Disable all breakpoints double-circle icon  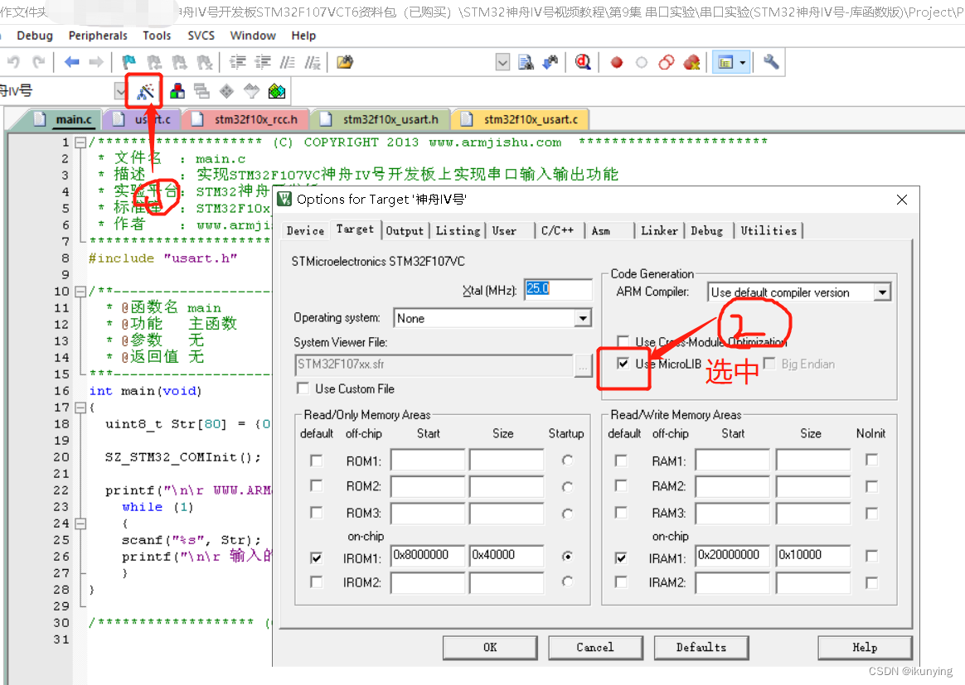pos(667,62)
